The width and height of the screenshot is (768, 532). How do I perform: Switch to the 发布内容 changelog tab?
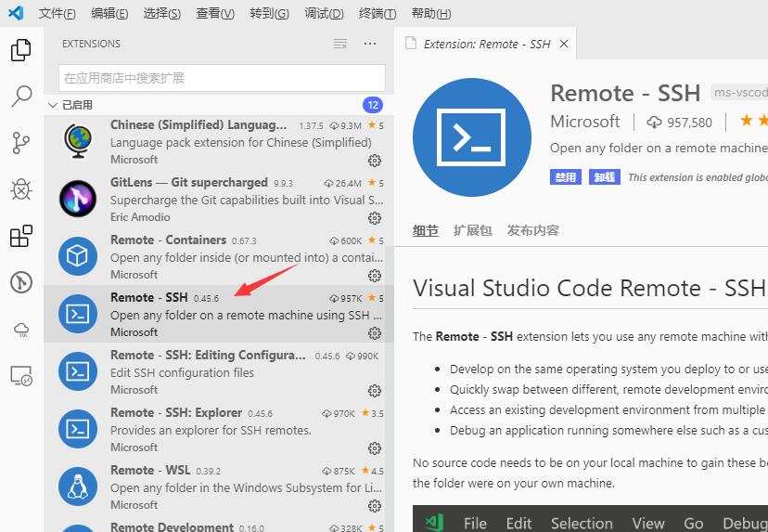tap(533, 230)
